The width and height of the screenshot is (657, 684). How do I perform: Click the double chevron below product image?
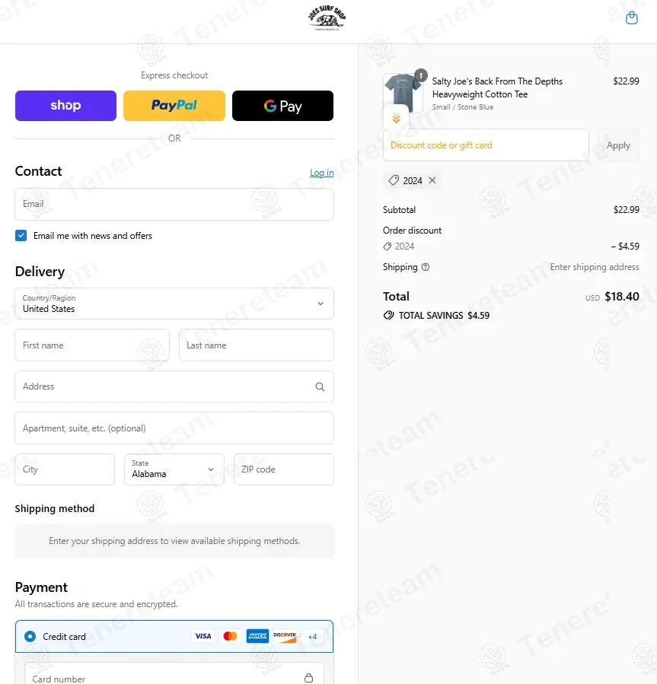[x=396, y=119]
